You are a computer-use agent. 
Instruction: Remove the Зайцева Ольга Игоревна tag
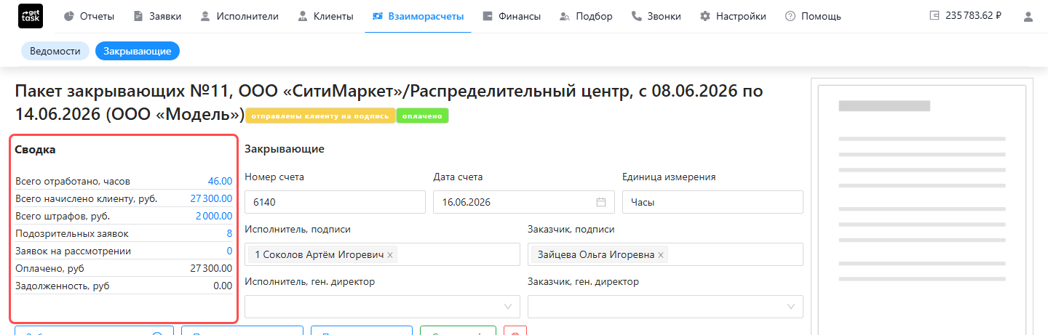click(x=661, y=255)
